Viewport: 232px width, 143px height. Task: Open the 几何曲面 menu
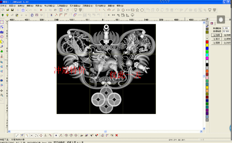[x=62, y=6]
